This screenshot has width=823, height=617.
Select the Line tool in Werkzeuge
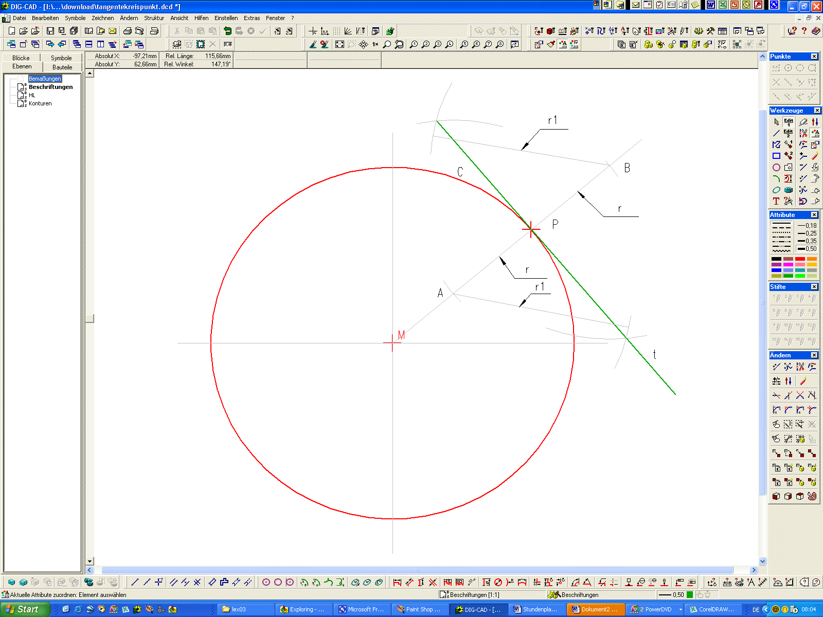(776, 133)
